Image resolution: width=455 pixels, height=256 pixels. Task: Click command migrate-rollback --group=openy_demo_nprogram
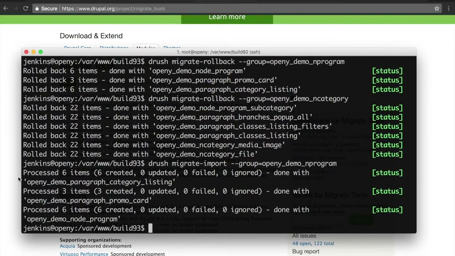tap(246, 62)
